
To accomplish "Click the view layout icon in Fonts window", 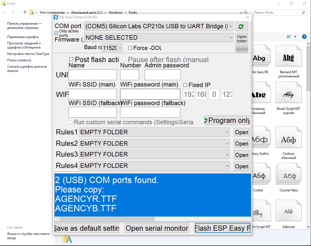I will [289, 37].
